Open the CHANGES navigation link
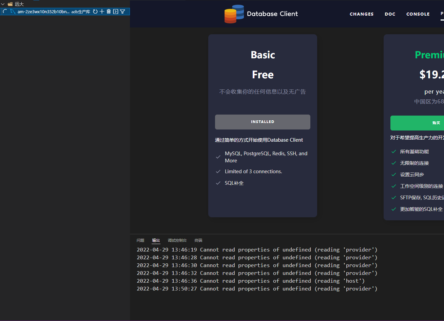444x321 pixels. pyautogui.click(x=362, y=14)
